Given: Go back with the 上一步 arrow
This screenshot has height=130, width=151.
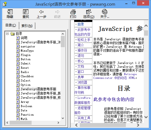Looking at the screenshot, I should pos(41,12).
